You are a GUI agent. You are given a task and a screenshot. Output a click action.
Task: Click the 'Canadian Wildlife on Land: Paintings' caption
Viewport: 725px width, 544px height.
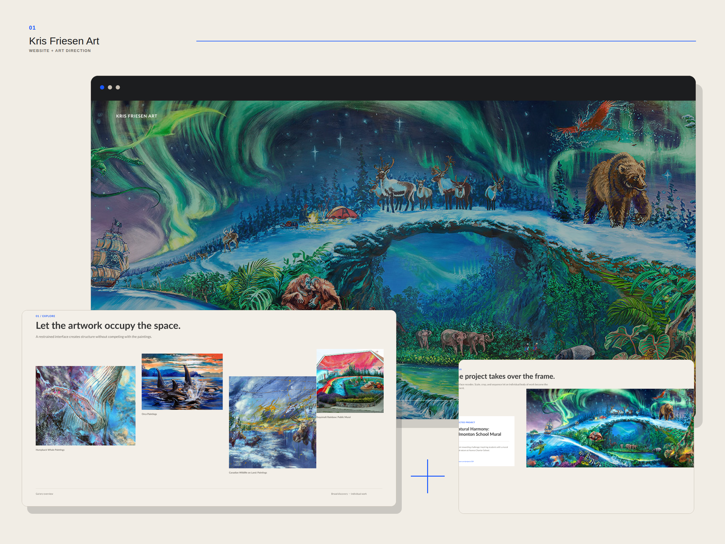(248, 473)
